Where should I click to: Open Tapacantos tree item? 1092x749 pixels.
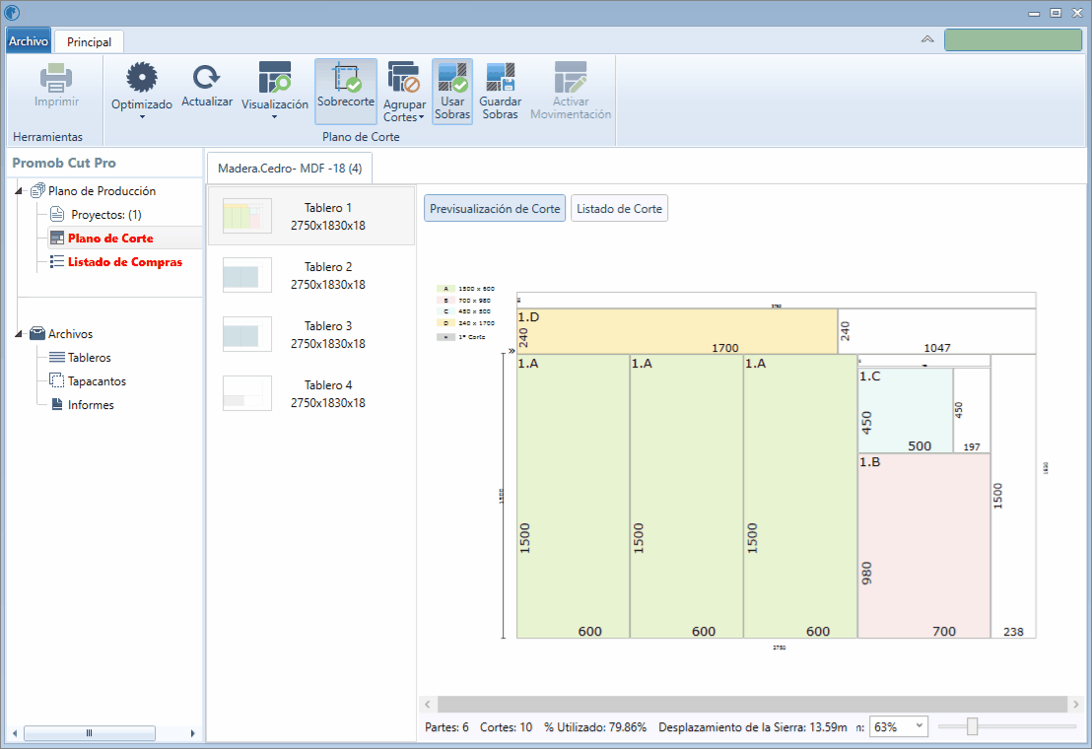(x=97, y=381)
